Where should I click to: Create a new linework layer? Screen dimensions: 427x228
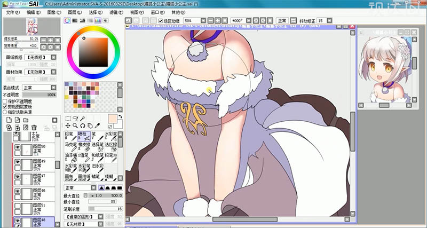click(x=18, y=120)
